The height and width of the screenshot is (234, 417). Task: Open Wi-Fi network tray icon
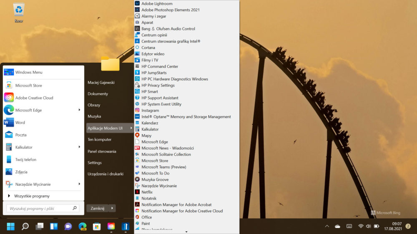pyautogui.click(x=361, y=227)
